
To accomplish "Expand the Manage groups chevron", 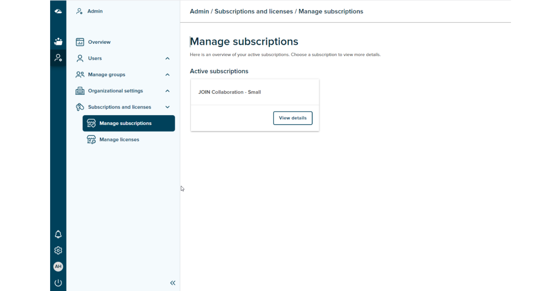I will tap(167, 74).
